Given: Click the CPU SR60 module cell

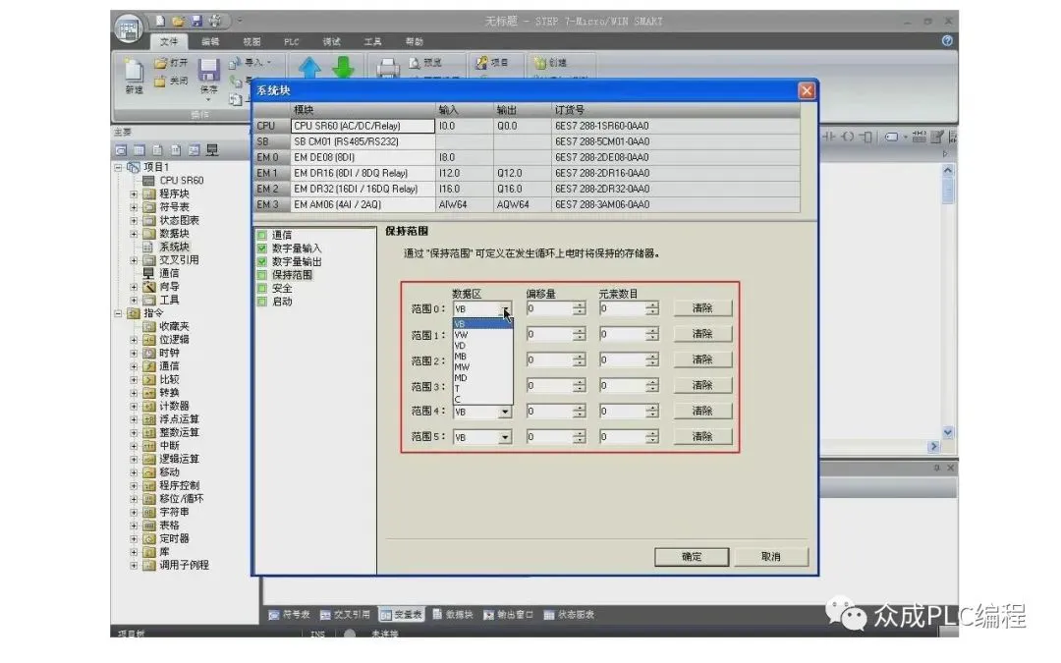Looking at the screenshot, I should tap(363, 126).
